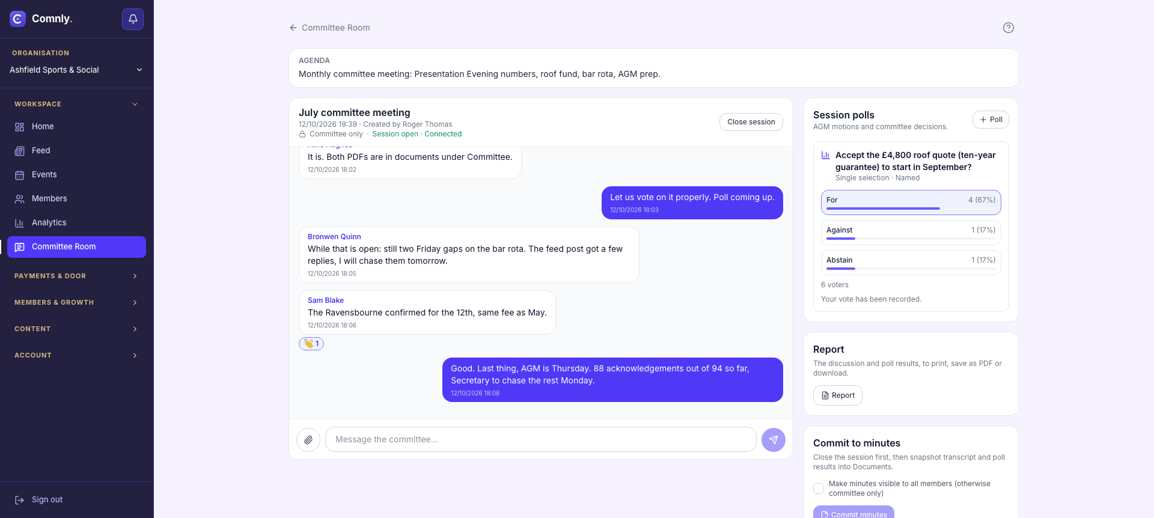Add a new poll with the Poll button
1154x518 pixels.
(991, 120)
